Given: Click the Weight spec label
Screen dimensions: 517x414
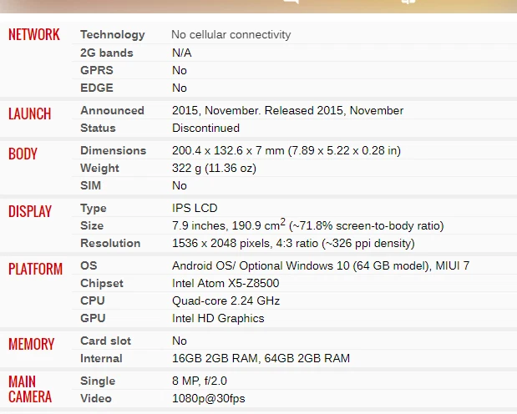Looking at the screenshot, I should (99, 169).
